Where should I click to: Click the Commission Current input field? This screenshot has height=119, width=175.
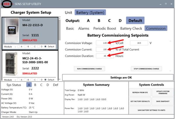105,50
